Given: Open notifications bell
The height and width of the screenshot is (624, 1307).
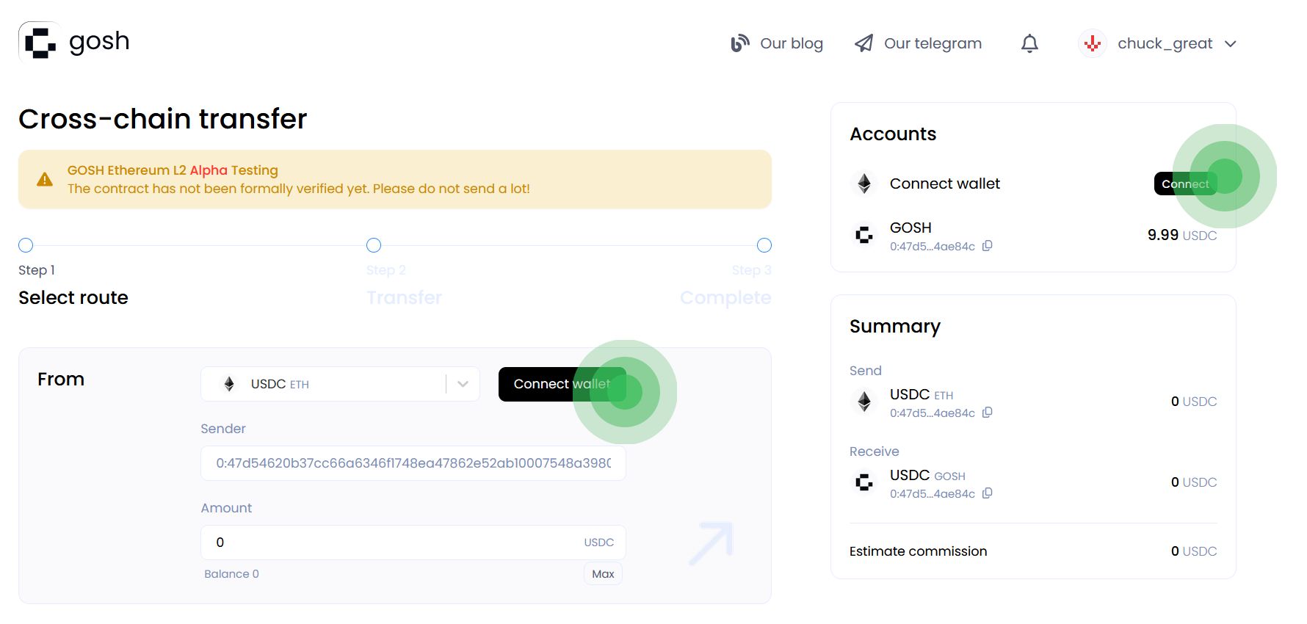Looking at the screenshot, I should point(1029,44).
